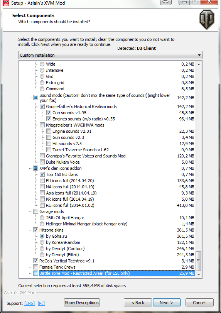Click the 142,2 MB size for Gnomefather's mods
The width and height of the screenshot is (221, 313).
(186, 107)
